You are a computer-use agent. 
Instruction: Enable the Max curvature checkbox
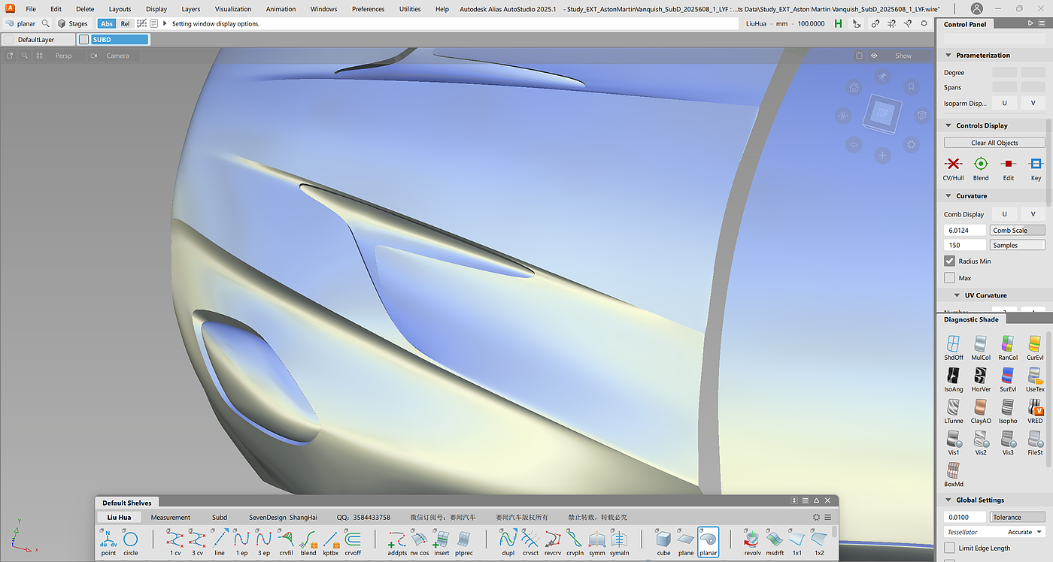[950, 278]
